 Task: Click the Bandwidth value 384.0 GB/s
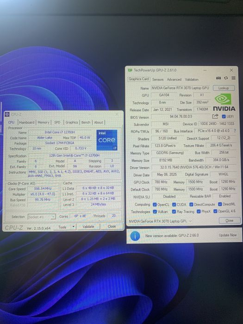(221, 160)
